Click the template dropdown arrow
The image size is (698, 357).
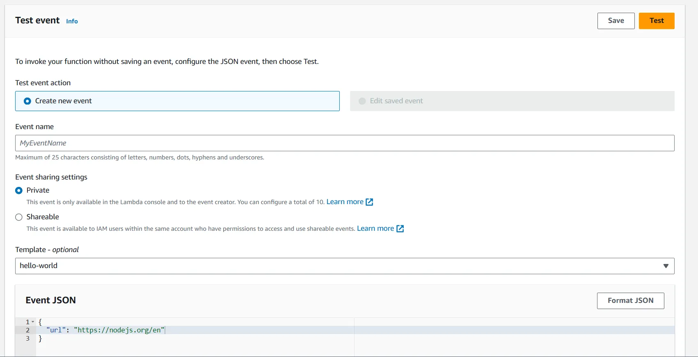pos(666,266)
